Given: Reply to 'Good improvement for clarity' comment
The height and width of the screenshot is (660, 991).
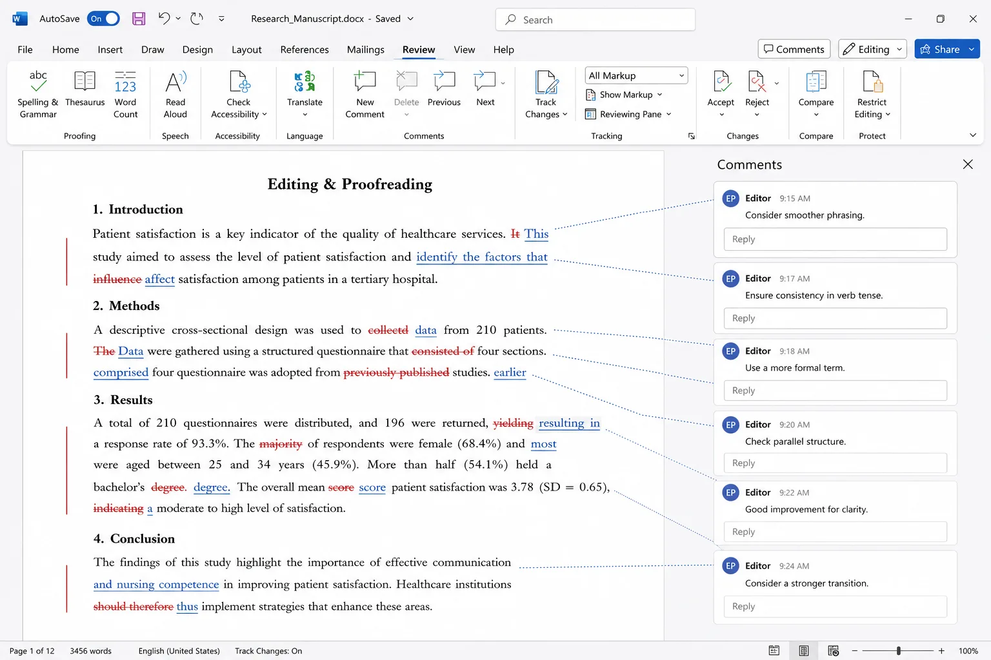Looking at the screenshot, I should (836, 532).
